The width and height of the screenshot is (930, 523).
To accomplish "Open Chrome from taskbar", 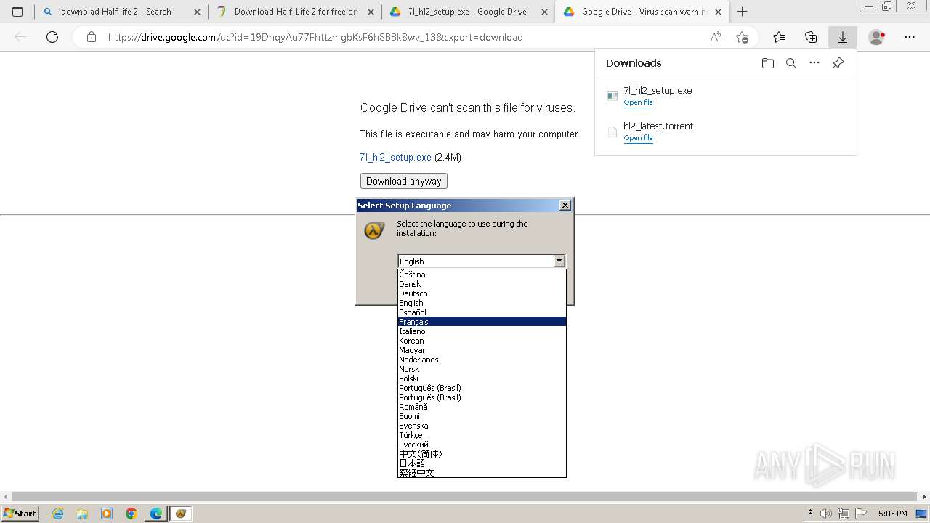I will [x=131, y=514].
